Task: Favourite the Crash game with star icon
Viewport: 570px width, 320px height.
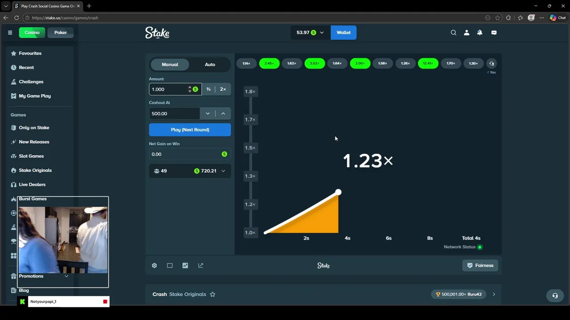Action: [212, 294]
